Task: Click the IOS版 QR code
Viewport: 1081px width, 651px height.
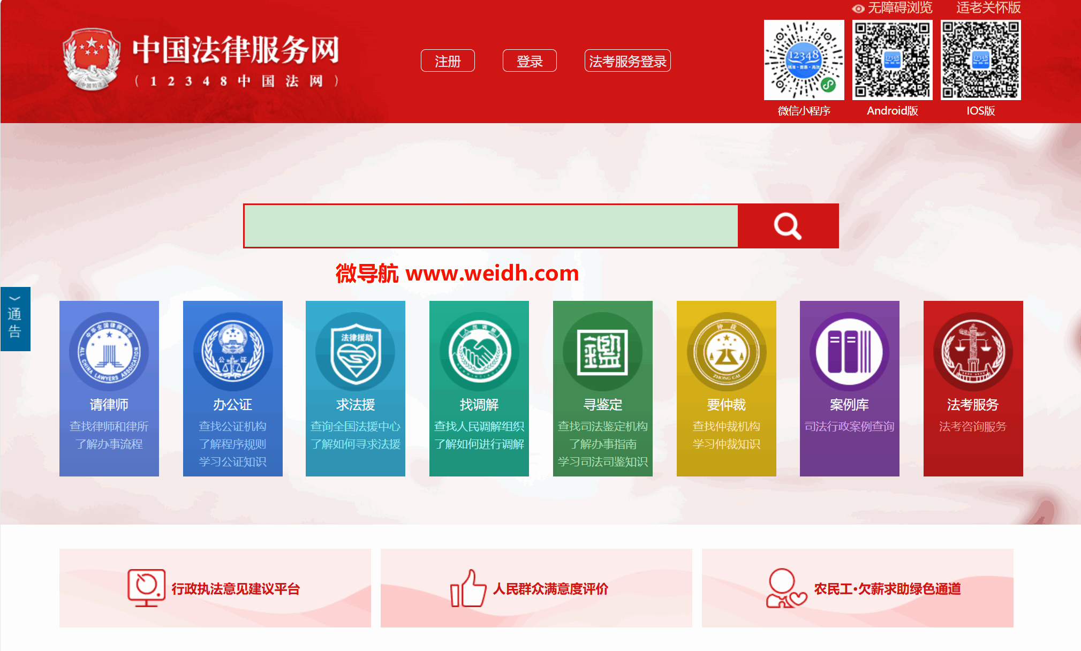Action: coord(981,60)
